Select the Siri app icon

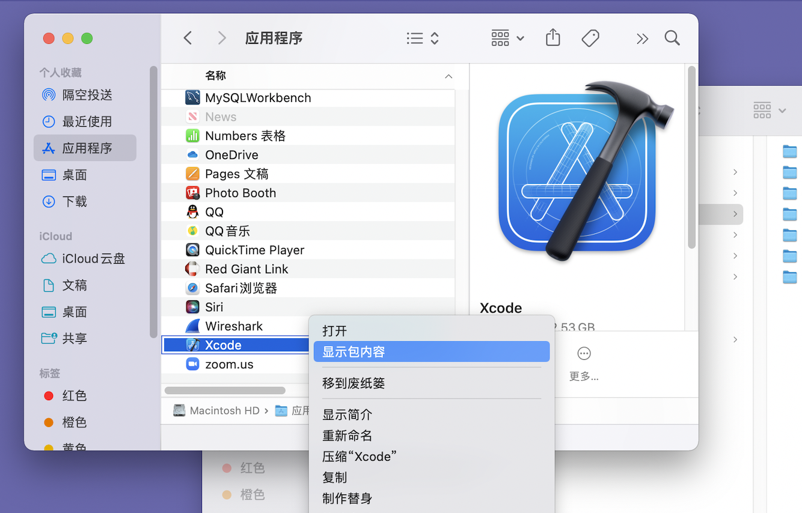click(x=192, y=306)
